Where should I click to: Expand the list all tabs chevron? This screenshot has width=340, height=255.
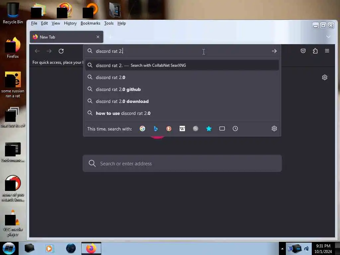328,37
